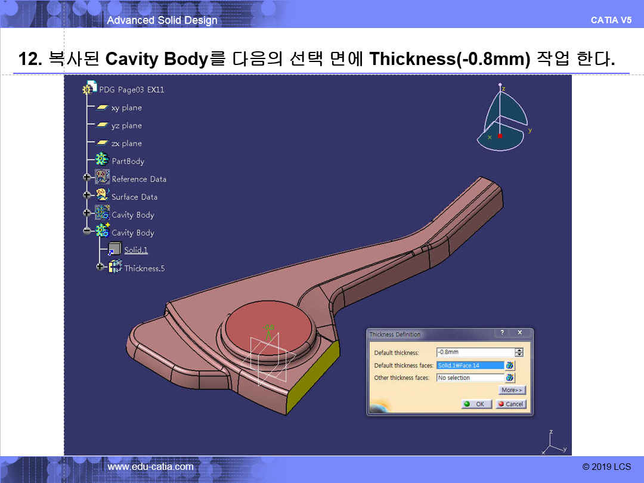Expand the Surface Data node
The image size is (644, 483).
(87, 196)
